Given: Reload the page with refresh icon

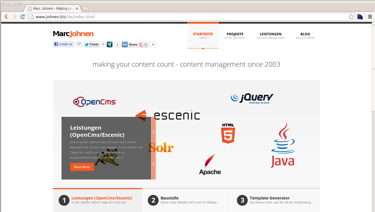Looking at the screenshot, I should tap(23, 17).
